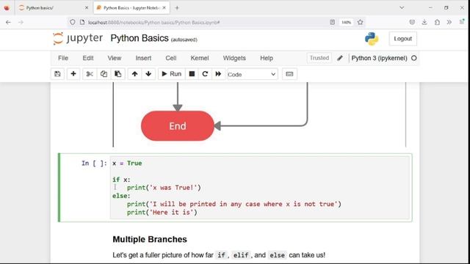The height and width of the screenshot is (264, 470).
Task: Open the Widgets menu
Action: point(234,58)
